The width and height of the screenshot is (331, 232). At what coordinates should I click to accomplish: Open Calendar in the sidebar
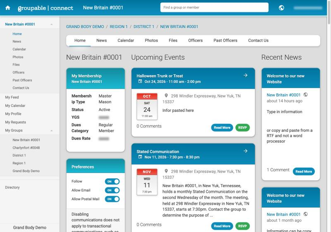19,49
